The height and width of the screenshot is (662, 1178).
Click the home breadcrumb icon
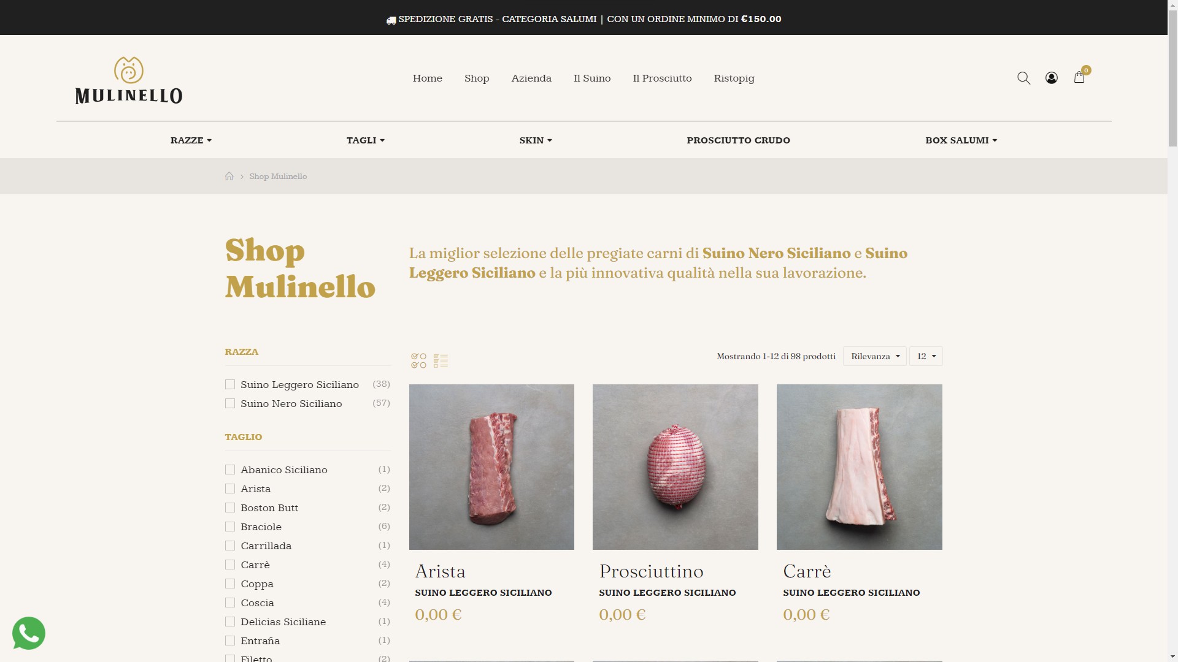229,176
